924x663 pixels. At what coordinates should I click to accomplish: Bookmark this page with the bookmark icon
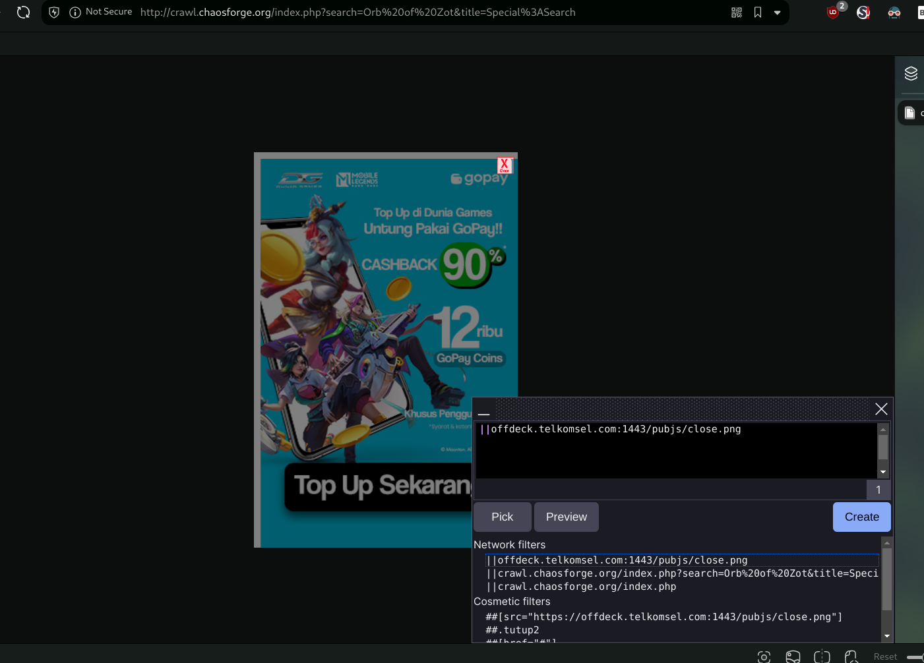(x=758, y=12)
